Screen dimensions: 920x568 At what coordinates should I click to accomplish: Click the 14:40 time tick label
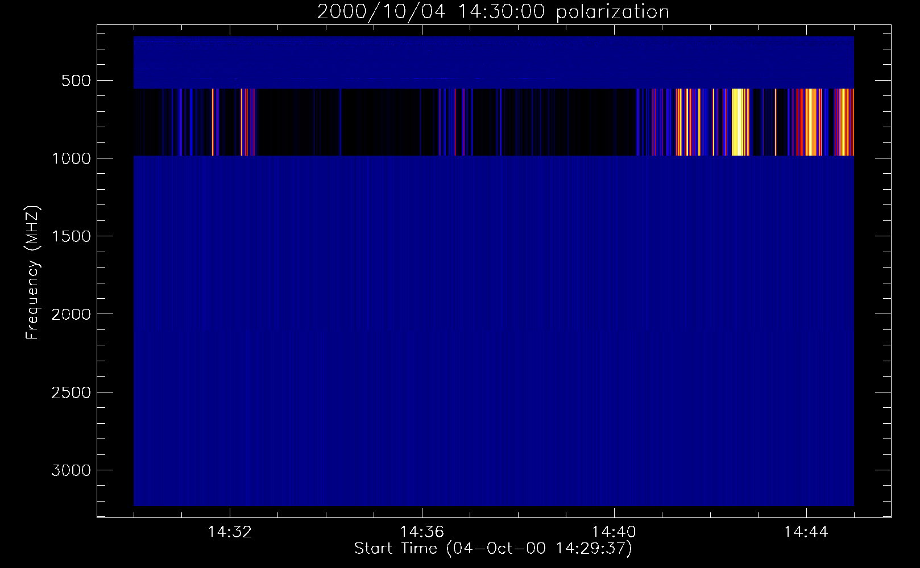pos(614,532)
